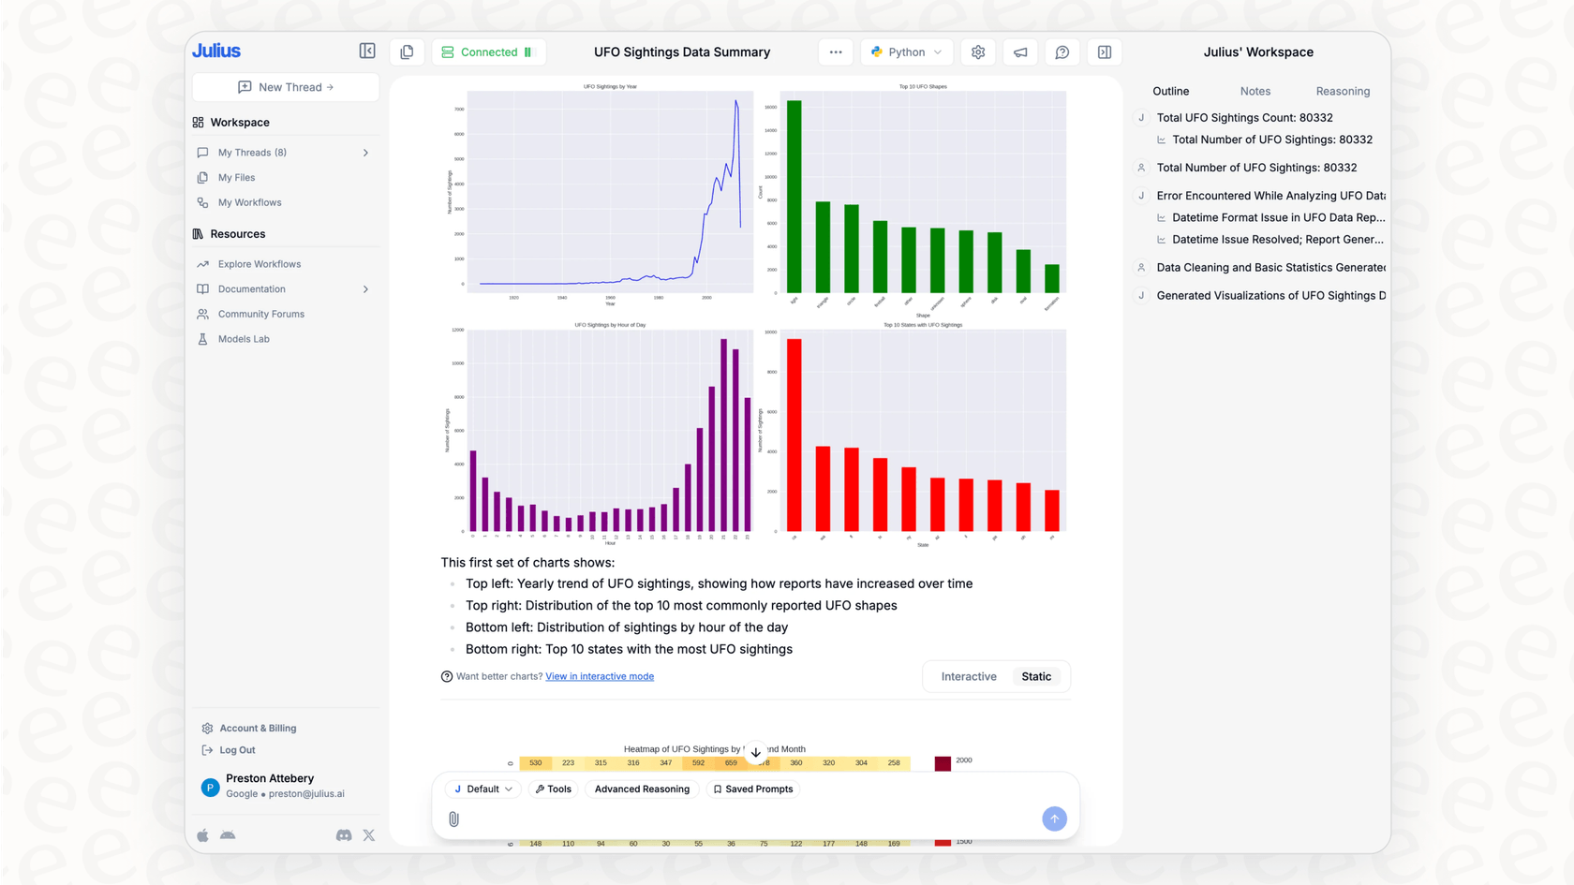This screenshot has width=1574, height=885.
Task: Click View in interactive mode link
Action: pyautogui.click(x=600, y=676)
